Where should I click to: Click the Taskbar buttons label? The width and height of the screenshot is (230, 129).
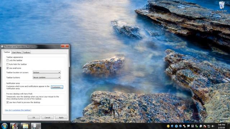[x=13, y=77]
